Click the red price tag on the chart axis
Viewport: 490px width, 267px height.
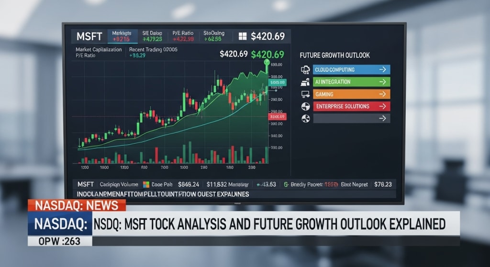(277, 117)
